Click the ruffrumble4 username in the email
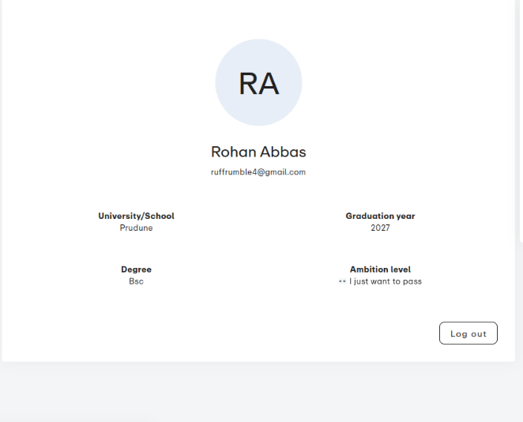The height and width of the screenshot is (422, 523). point(234,172)
